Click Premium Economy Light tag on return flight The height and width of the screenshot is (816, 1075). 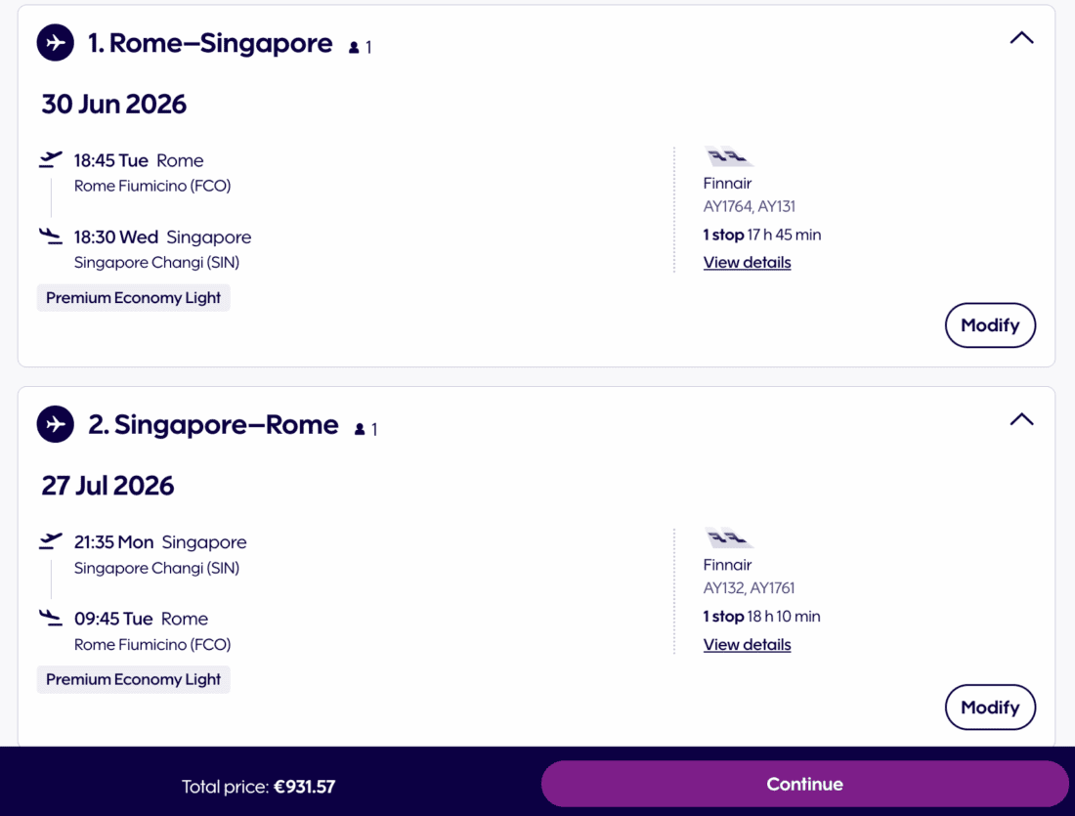(x=133, y=679)
